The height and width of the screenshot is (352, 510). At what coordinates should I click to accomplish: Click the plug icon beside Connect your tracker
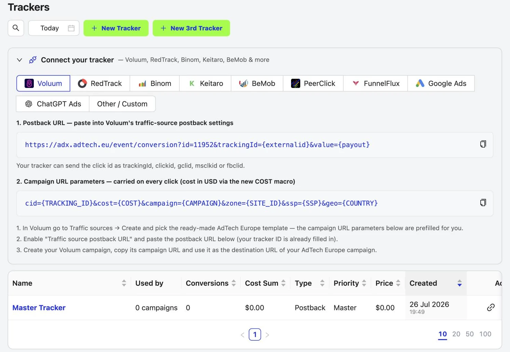pyautogui.click(x=33, y=60)
